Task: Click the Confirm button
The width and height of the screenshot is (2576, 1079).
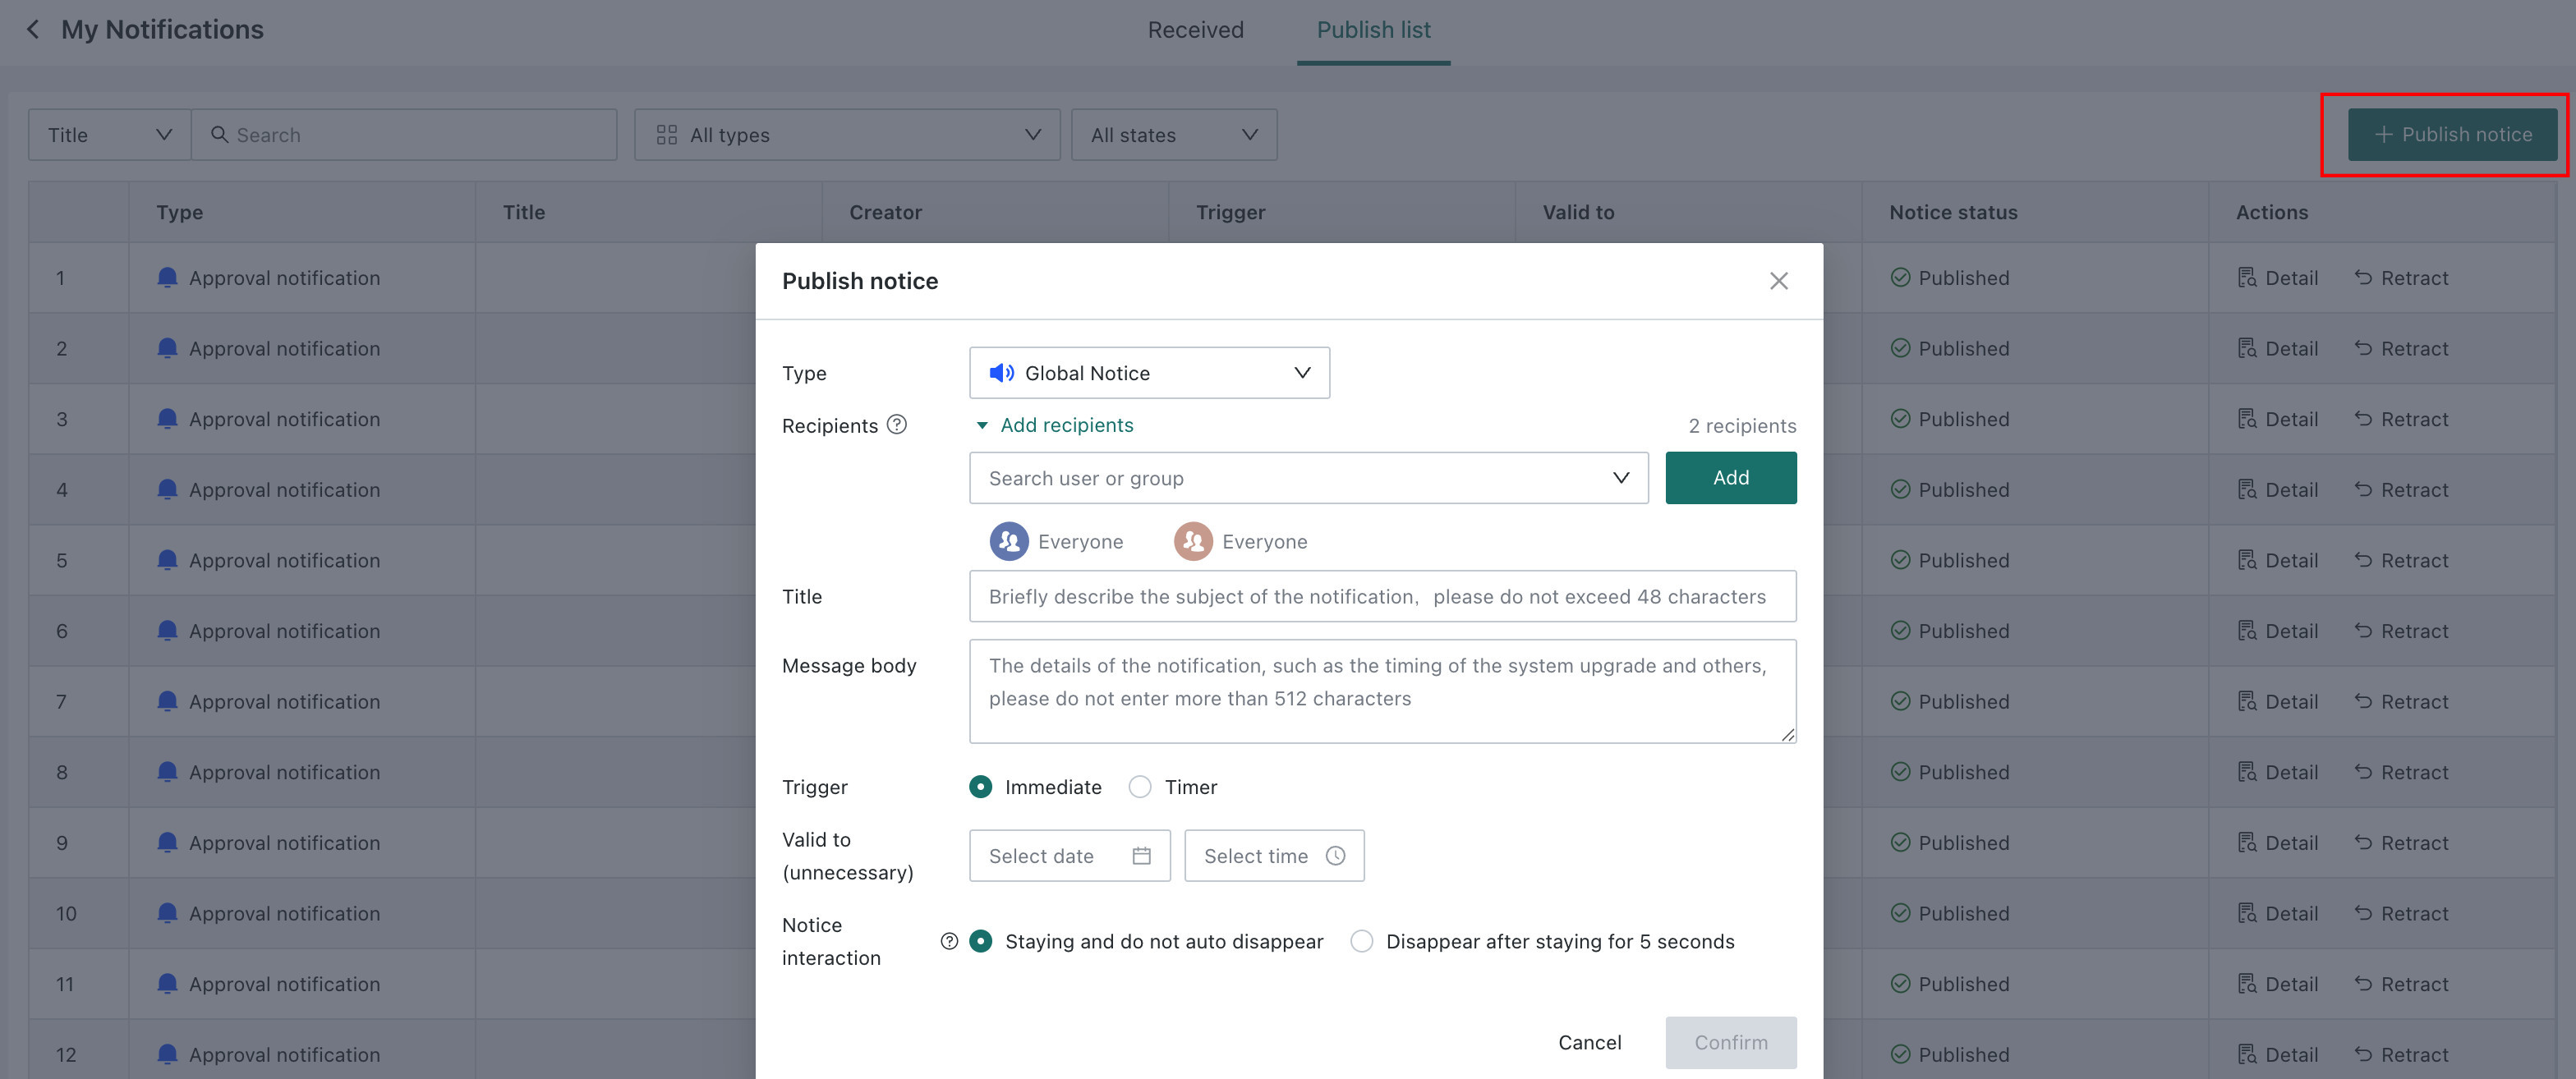Action: pos(1730,1042)
